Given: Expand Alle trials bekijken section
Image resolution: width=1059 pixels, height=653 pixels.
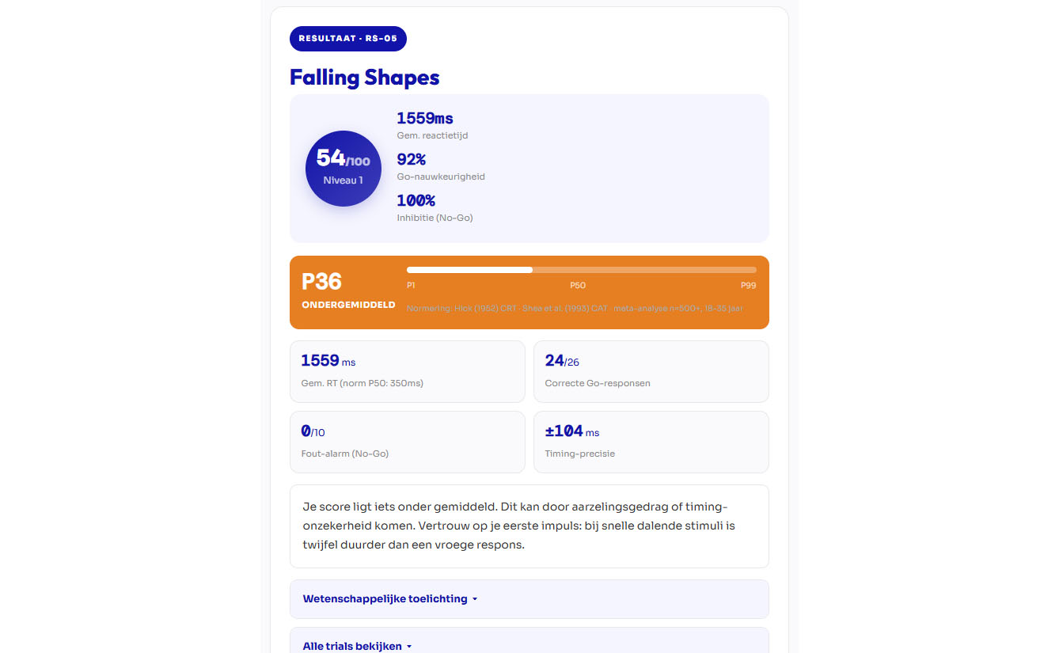Looking at the screenshot, I should point(352,646).
